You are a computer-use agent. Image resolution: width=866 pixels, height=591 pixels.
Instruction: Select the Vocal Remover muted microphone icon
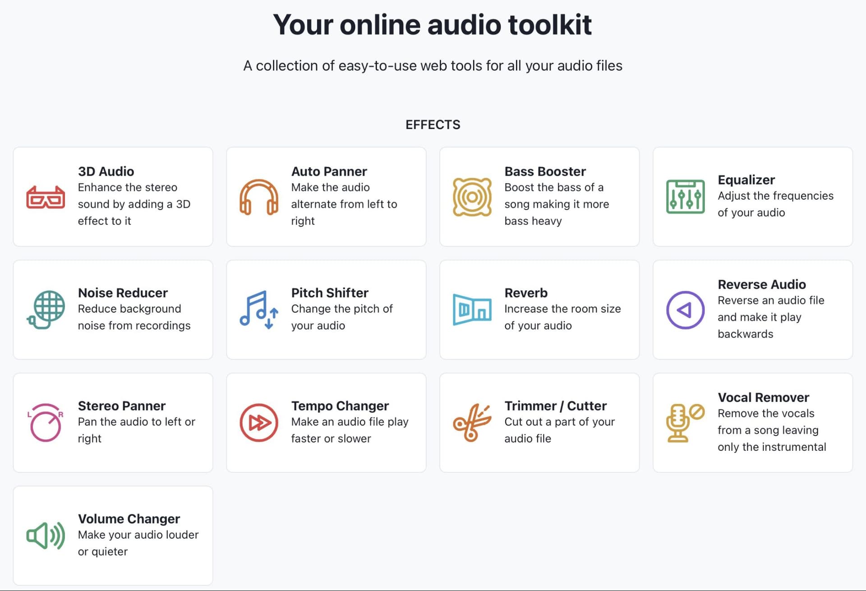coord(685,422)
